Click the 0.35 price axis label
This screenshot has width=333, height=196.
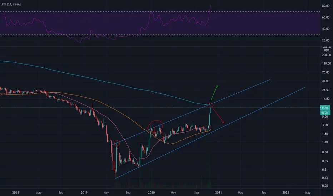(x=325, y=161)
